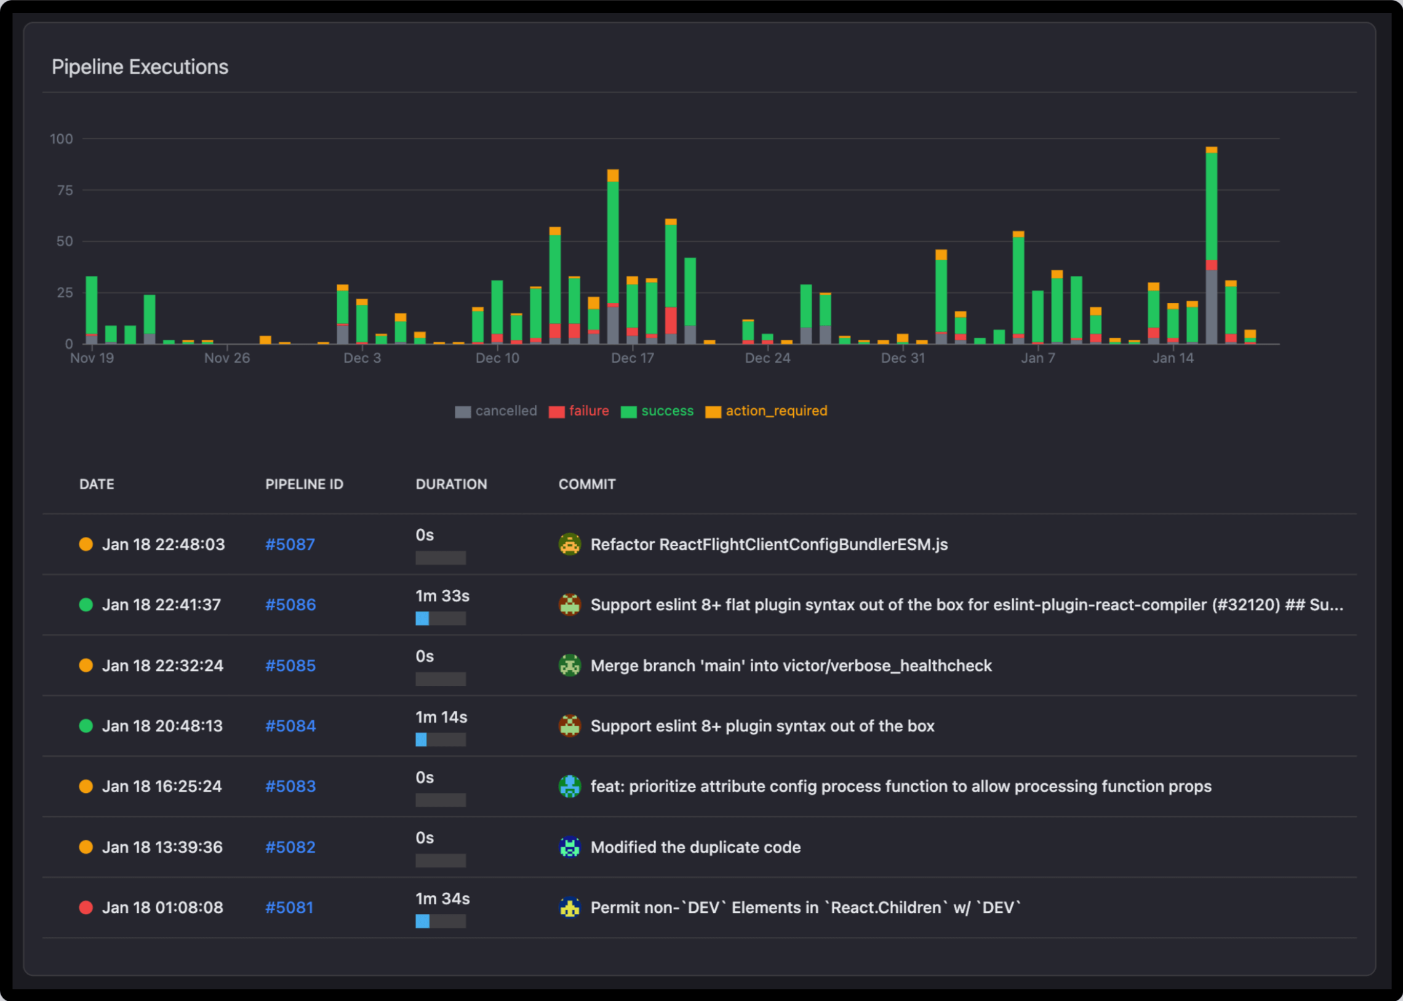
Task: Click the DURATION column header
Action: (x=451, y=484)
